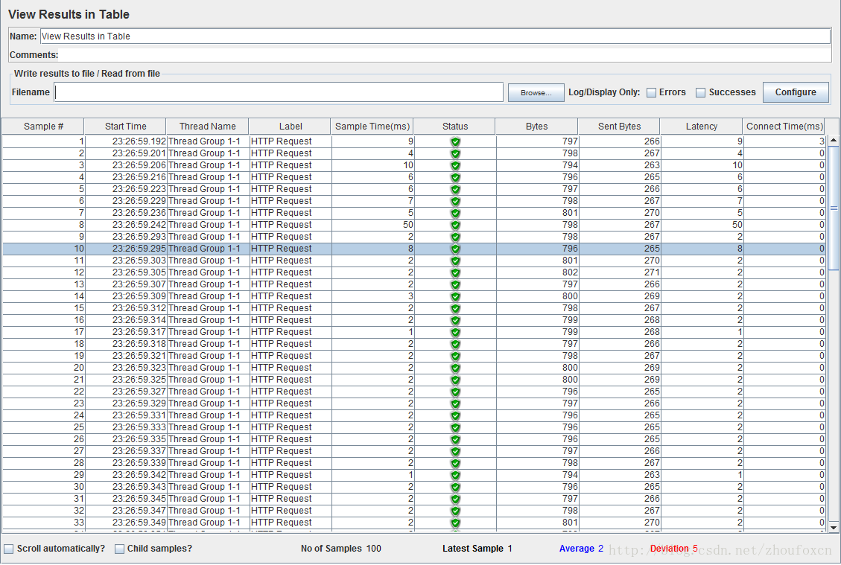Click the status shield icon for sample 25
The width and height of the screenshot is (841, 565).
[x=455, y=427]
